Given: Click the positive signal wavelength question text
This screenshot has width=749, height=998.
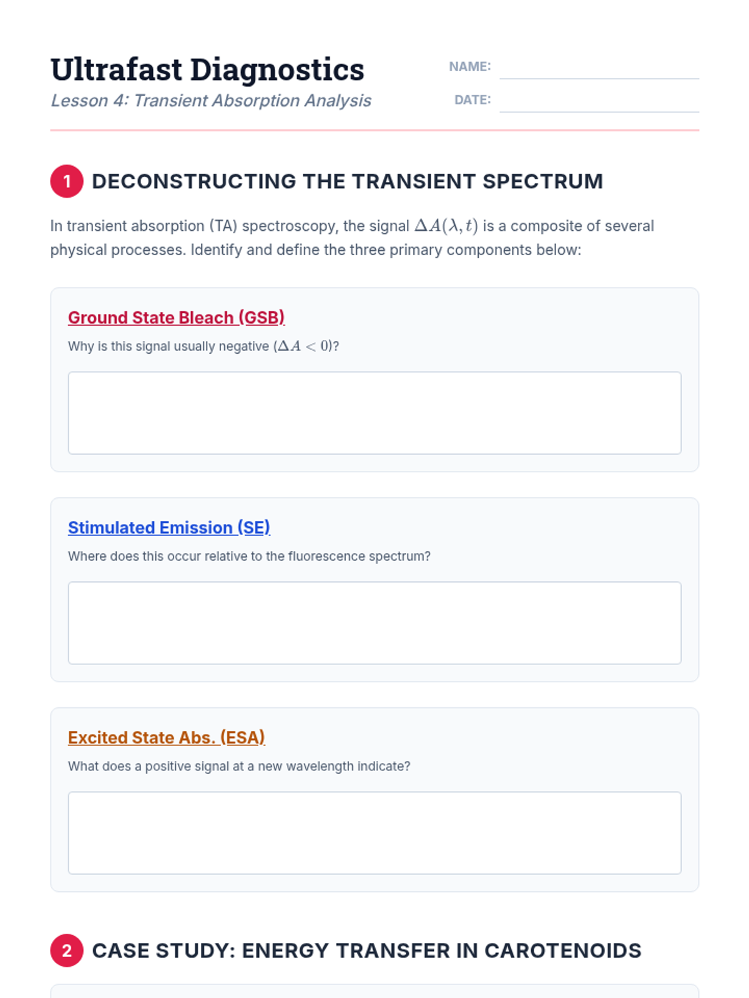Looking at the screenshot, I should (239, 766).
